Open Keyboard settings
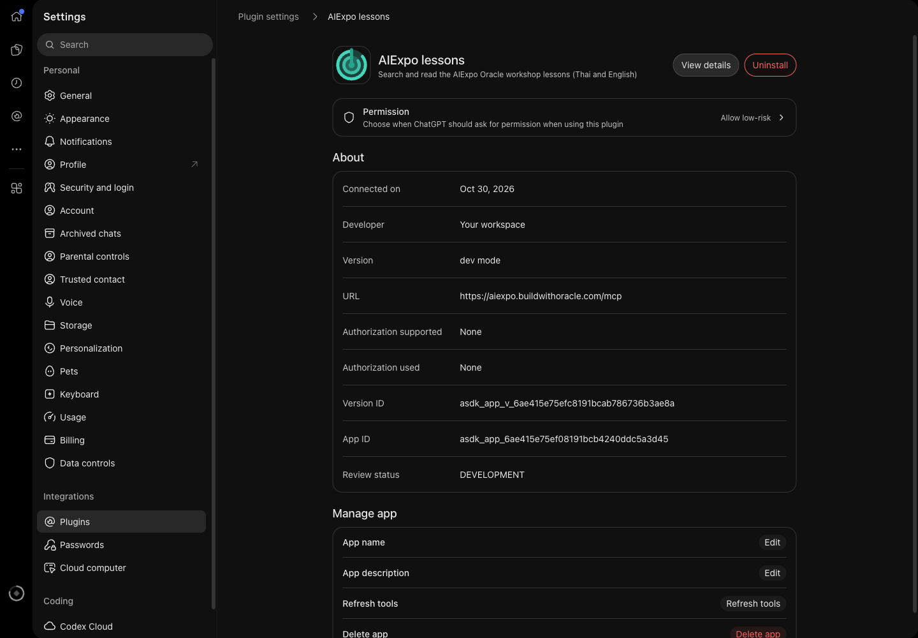Viewport: 918px width, 638px height. point(121,394)
